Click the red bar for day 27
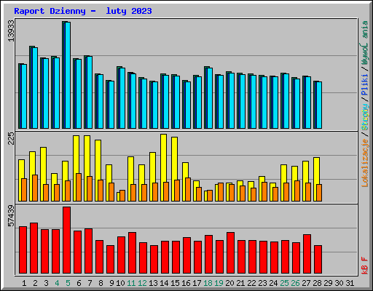373x291 pixels. tap(307, 254)
